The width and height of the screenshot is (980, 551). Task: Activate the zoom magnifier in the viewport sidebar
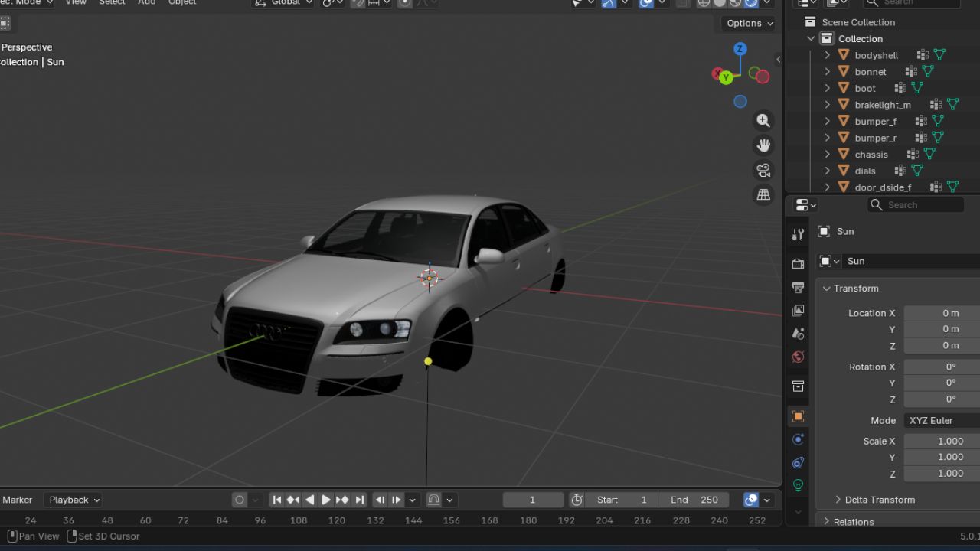(x=763, y=120)
